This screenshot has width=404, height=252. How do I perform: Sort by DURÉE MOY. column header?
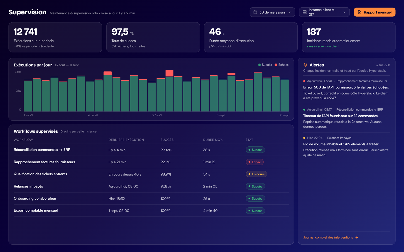coord(213,140)
